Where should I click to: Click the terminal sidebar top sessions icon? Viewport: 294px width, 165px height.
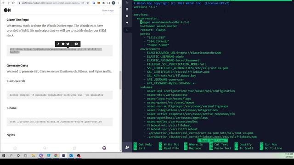tap(127, 2)
